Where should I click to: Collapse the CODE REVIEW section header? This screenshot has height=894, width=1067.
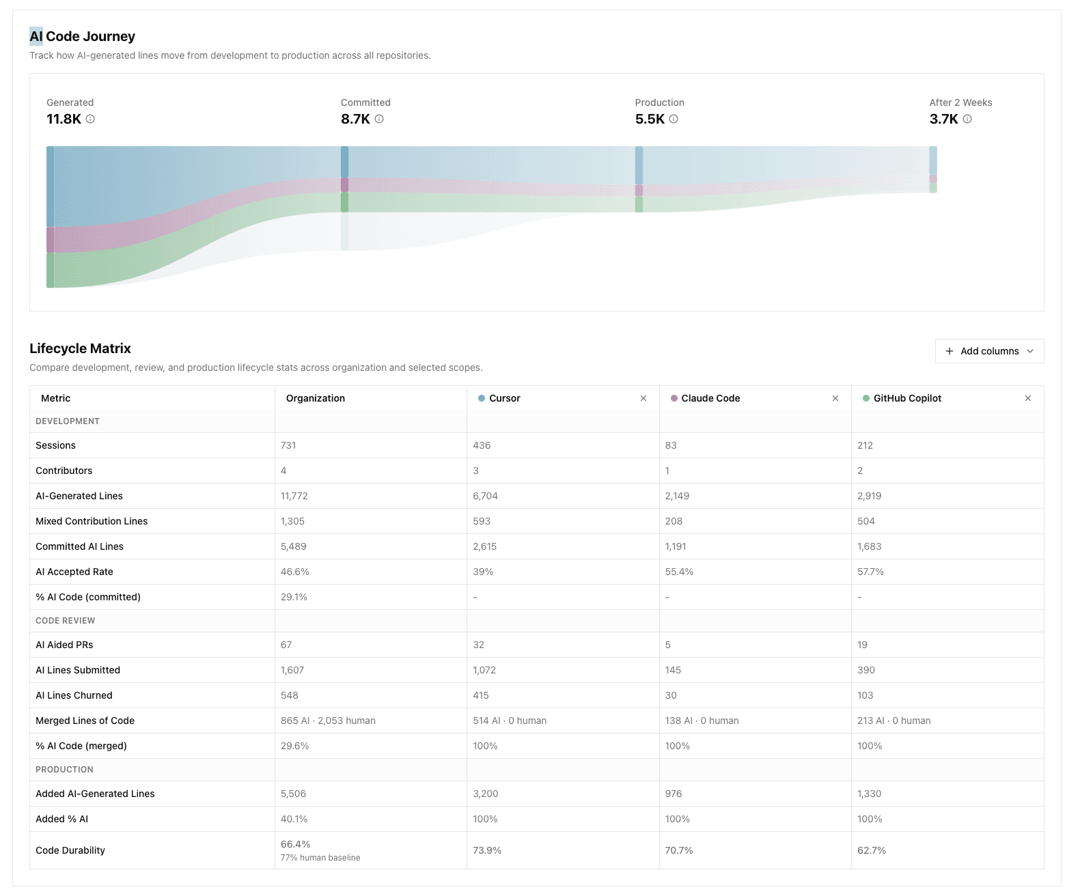point(65,620)
